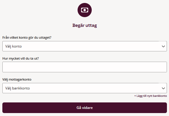Open the Välj konto dropdown
This screenshot has width=169, height=116.
(x=85, y=46)
